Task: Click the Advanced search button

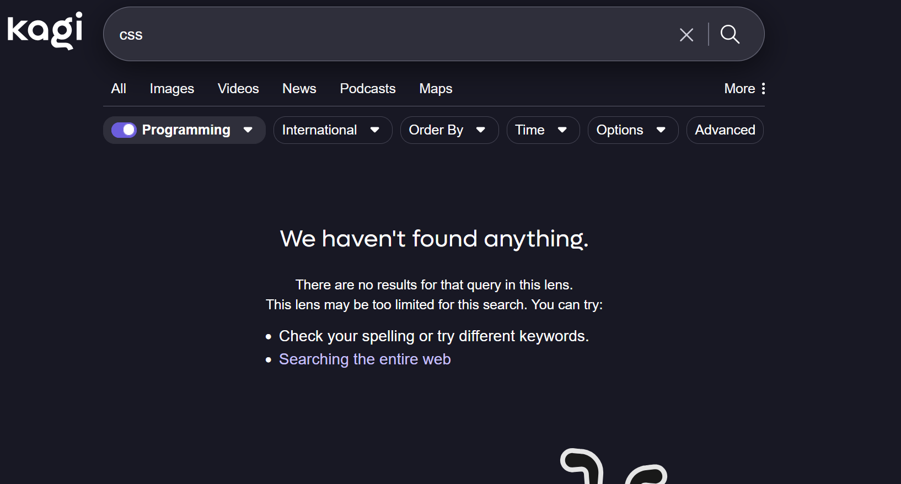Action: (x=724, y=130)
